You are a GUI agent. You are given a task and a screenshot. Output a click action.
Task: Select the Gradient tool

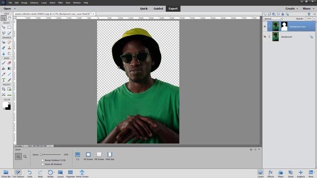click(9, 68)
